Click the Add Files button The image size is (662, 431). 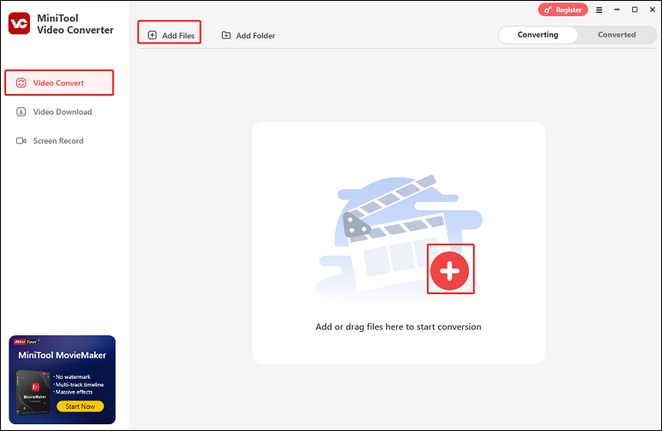click(171, 36)
